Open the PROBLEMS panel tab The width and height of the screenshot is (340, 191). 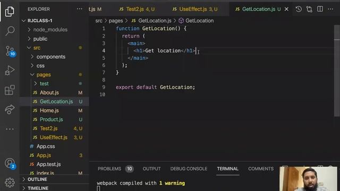(109, 169)
